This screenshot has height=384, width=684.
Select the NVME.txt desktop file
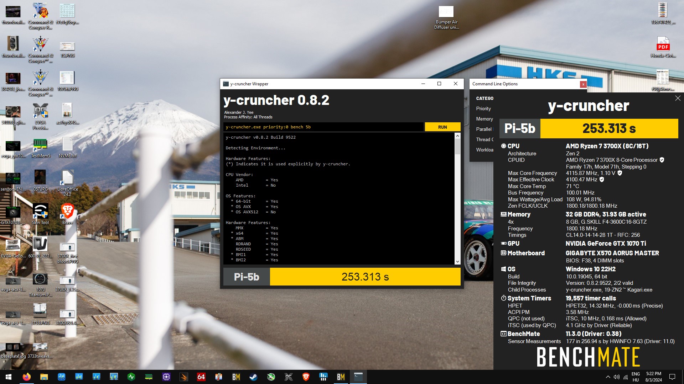click(67, 148)
